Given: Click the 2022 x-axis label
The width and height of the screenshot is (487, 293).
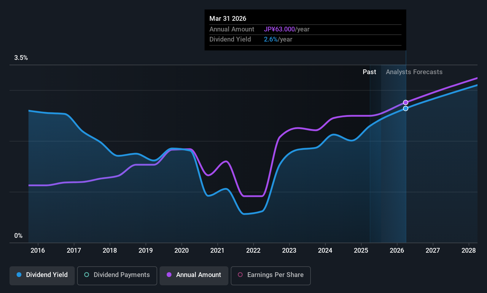Looking at the screenshot, I should tap(253, 250).
